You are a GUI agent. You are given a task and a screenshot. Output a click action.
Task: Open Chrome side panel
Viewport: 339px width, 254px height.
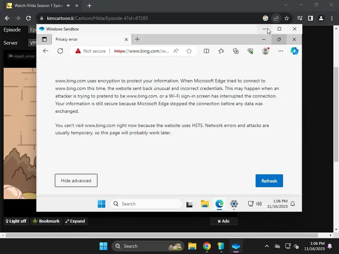tap(311, 19)
